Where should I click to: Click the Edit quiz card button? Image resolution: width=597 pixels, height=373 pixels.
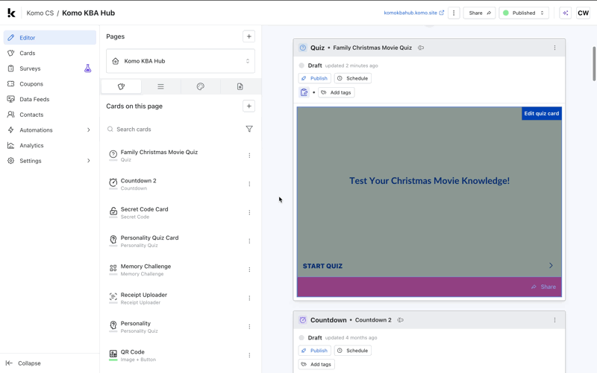coord(541,114)
